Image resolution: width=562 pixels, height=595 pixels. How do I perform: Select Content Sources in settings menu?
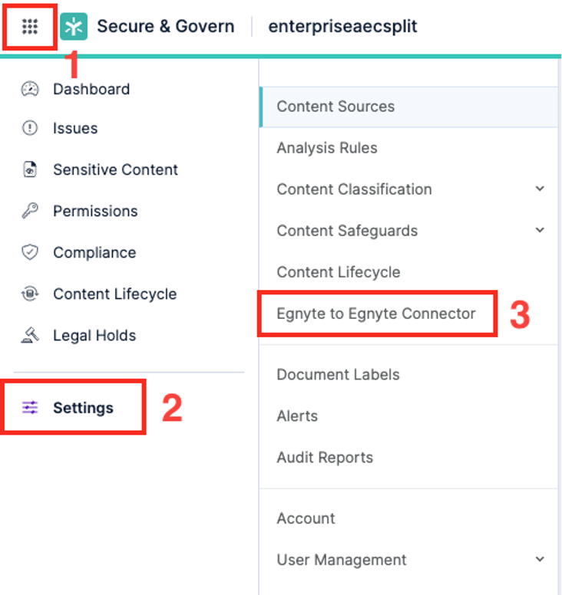(336, 107)
